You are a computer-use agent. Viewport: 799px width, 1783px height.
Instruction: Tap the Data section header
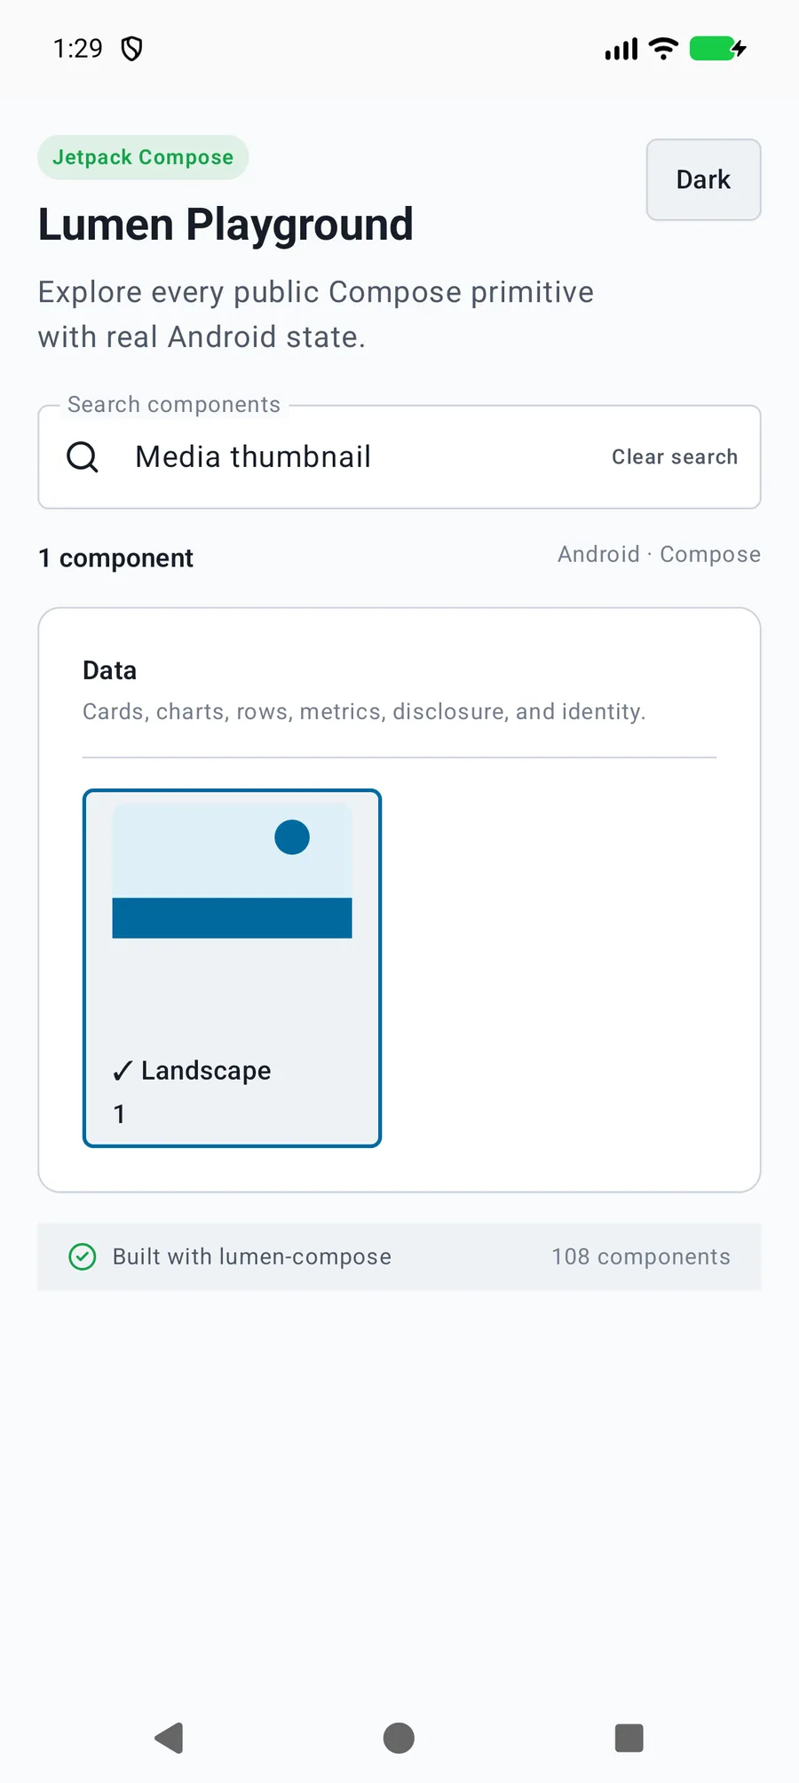pos(109,670)
